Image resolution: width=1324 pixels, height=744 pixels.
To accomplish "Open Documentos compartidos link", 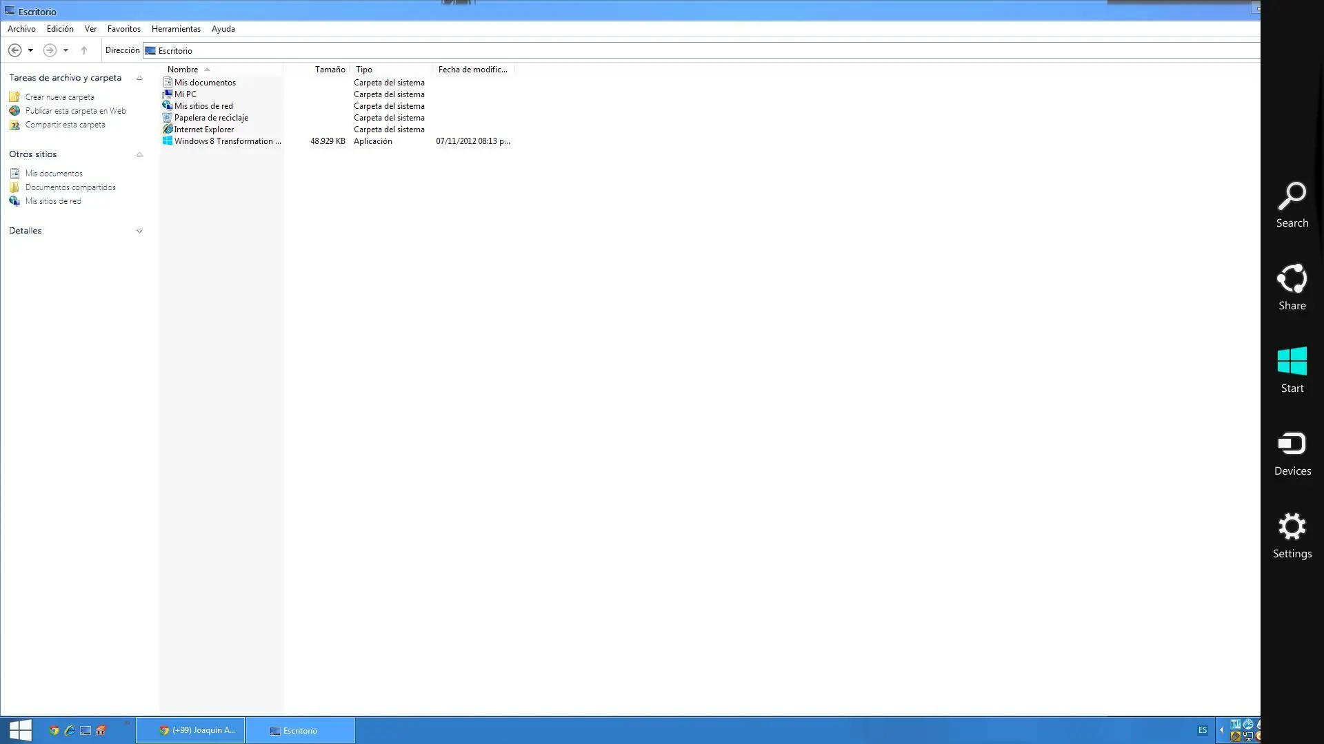I will [x=70, y=187].
